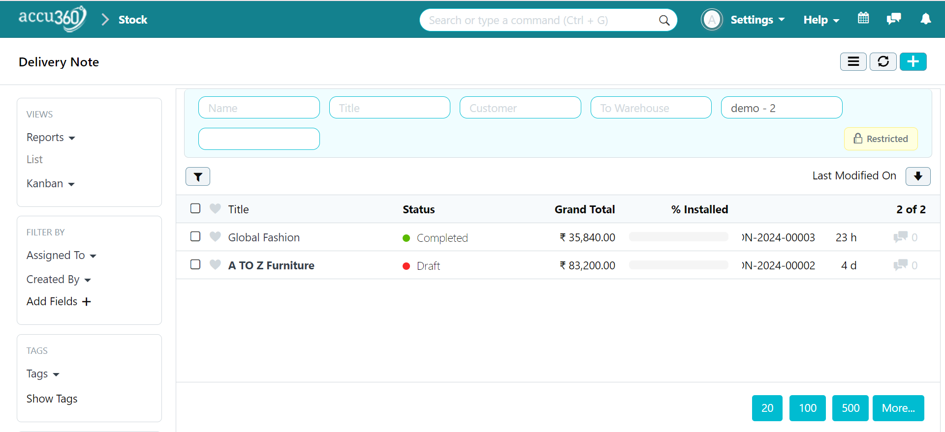Viewport: 945px width, 432px height.
Task: Click comments icon in A TO Z Furniture row
Action: pyautogui.click(x=900, y=265)
